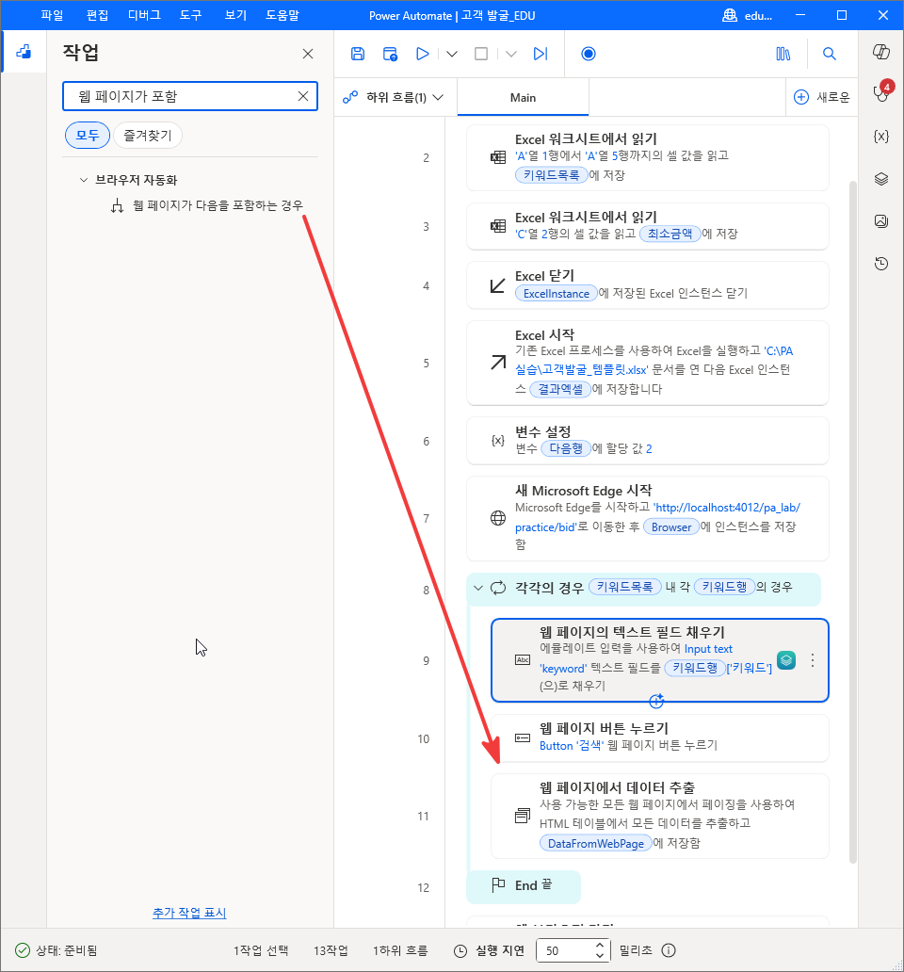Clear the action search box text
The height and width of the screenshot is (972, 904).
[x=303, y=96]
